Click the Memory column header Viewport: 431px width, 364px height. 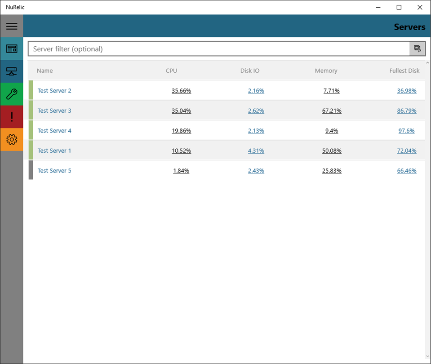pyautogui.click(x=326, y=71)
